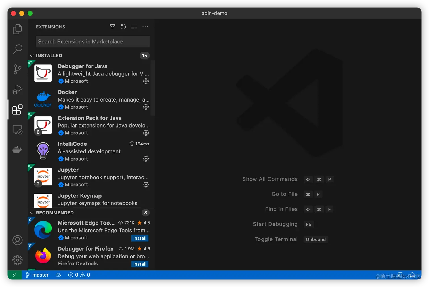Refresh the extensions list
The width and height of the screenshot is (429, 287).
(123, 27)
